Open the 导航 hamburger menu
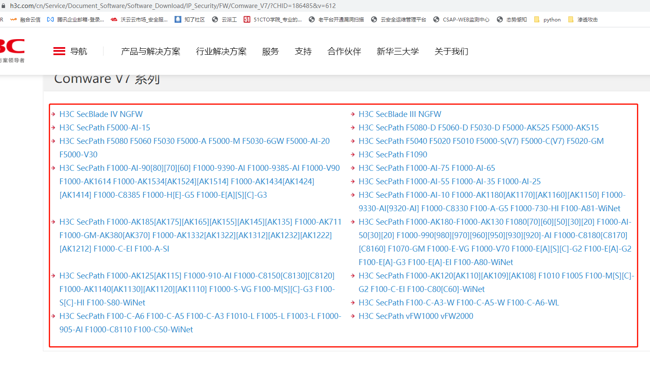 coord(70,51)
